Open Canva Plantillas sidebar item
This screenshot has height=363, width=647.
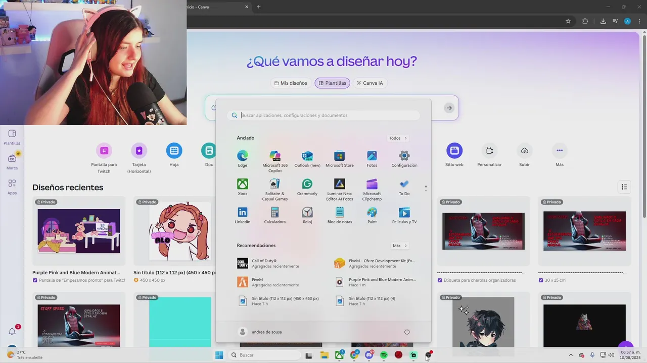[x=12, y=137]
